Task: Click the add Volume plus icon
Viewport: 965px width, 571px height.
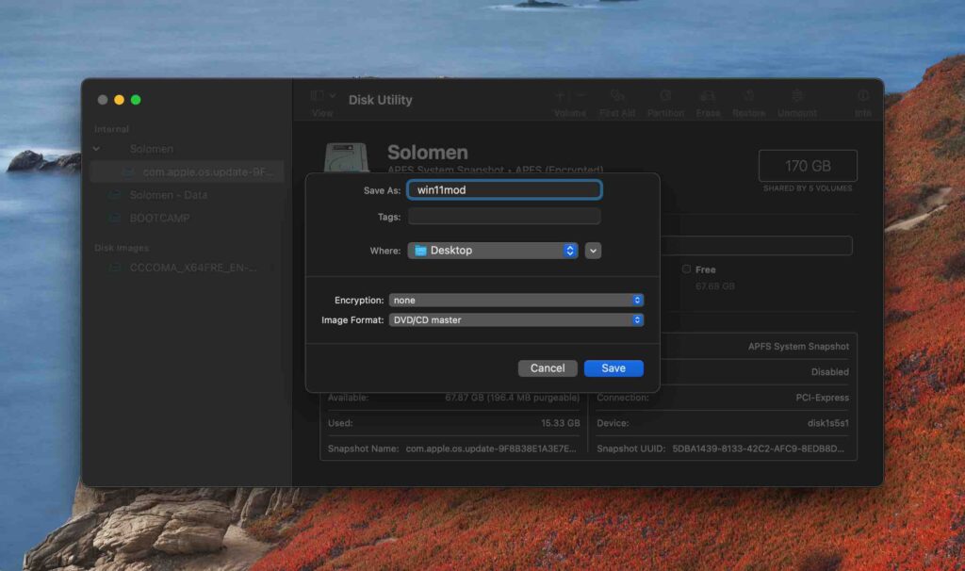Action: point(560,96)
